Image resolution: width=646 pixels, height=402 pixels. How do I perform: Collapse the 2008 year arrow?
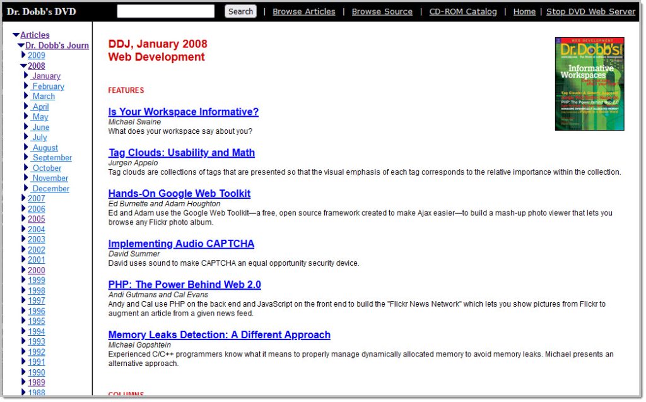pyautogui.click(x=23, y=66)
